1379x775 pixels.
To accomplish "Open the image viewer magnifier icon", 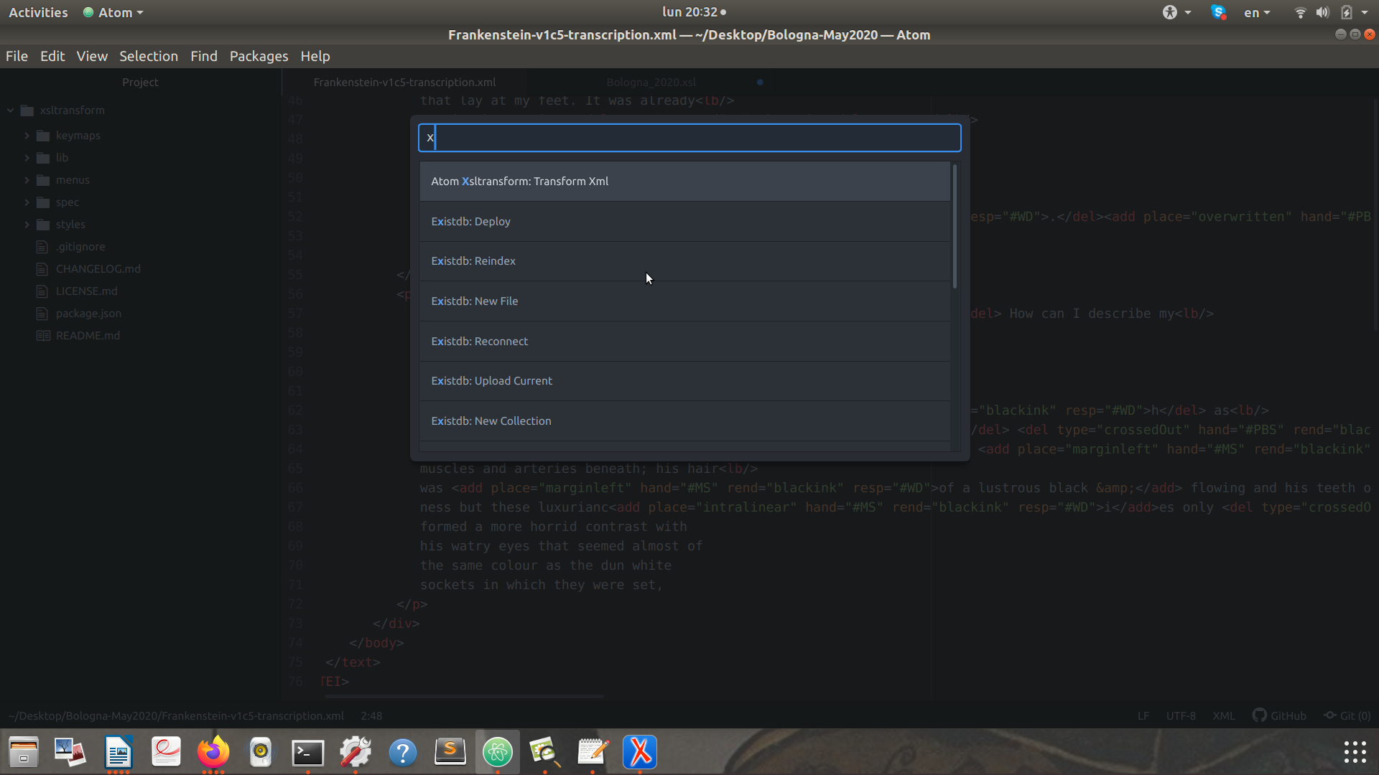I will tap(545, 751).
